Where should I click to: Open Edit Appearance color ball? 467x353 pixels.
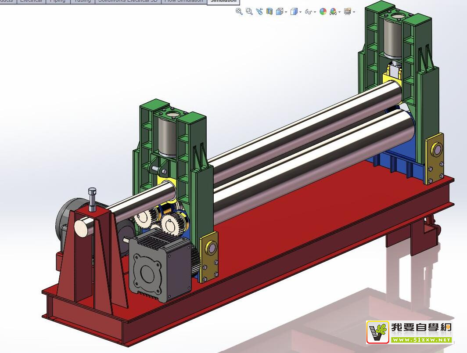tap(323, 12)
